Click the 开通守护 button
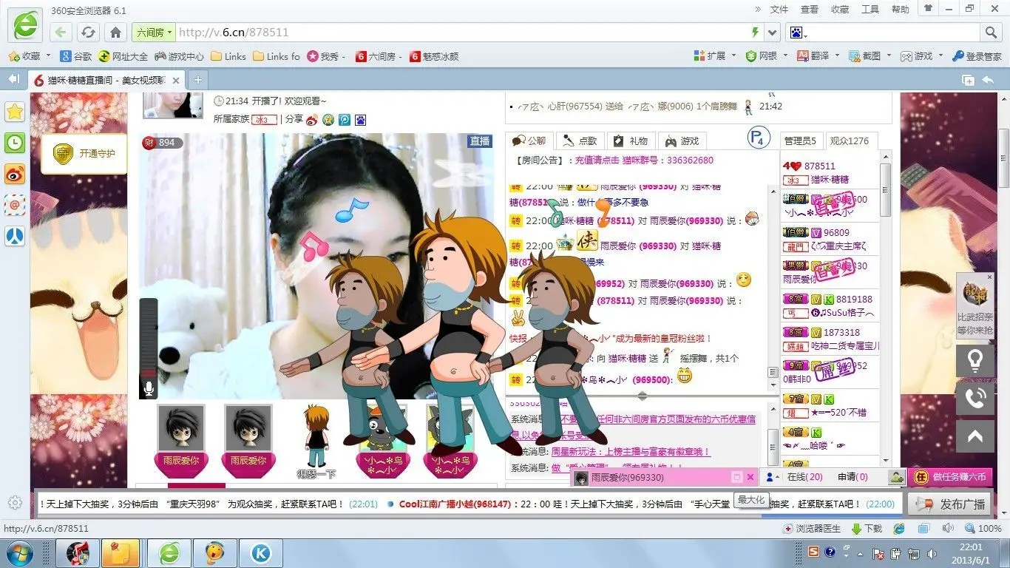Image resolution: width=1010 pixels, height=568 pixels. click(84, 153)
